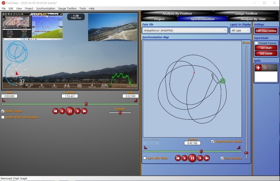The height and width of the screenshot is (181, 280).
Task: Add a new split with plus icon
Action: (258, 68)
